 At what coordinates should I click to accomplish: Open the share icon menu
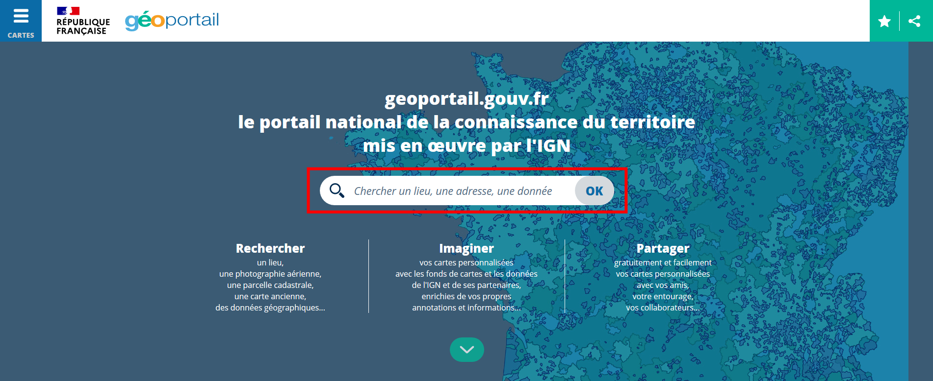[914, 21]
